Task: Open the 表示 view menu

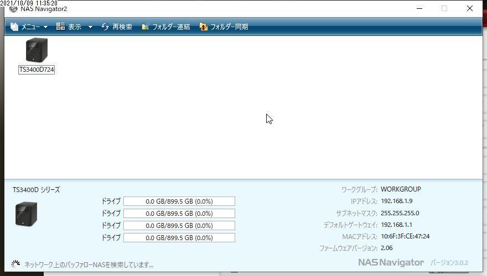Action: tap(74, 27)
